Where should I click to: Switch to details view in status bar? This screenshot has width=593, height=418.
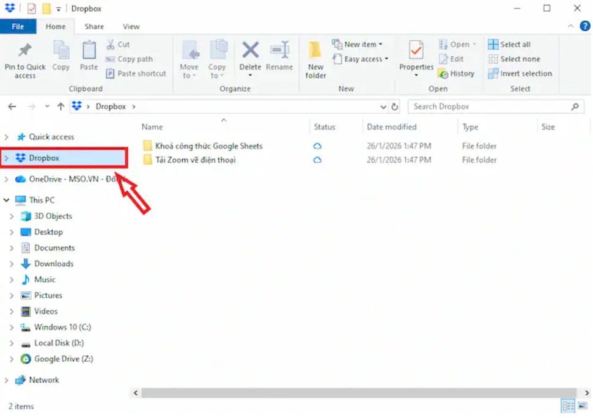568,406
